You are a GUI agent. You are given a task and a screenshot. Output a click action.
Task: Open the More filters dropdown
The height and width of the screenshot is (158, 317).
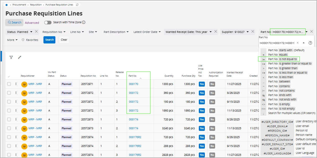coord(12,40)
